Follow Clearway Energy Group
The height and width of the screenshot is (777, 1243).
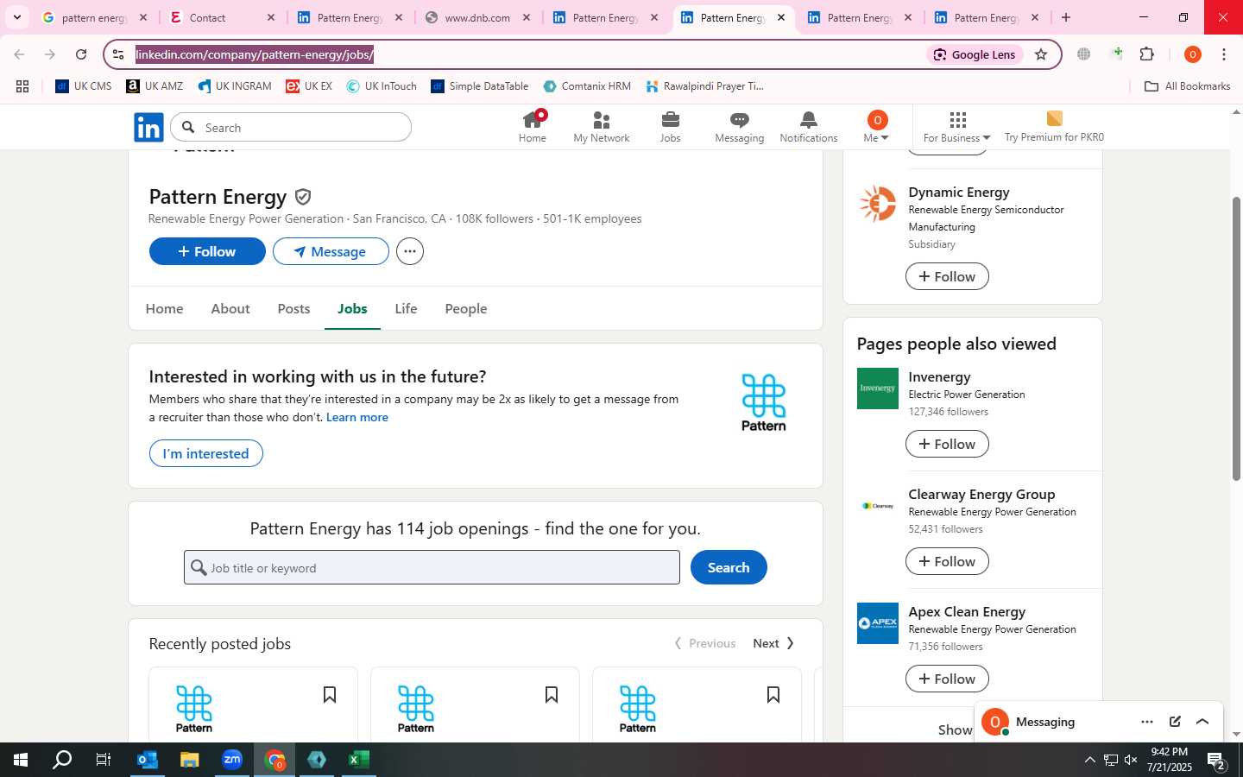pyautogui.click(x=947, y=561)
